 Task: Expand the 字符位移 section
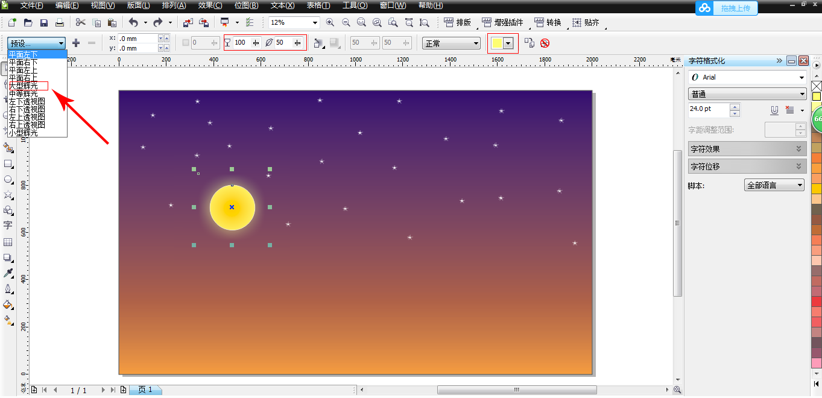(x=748, y=166)
